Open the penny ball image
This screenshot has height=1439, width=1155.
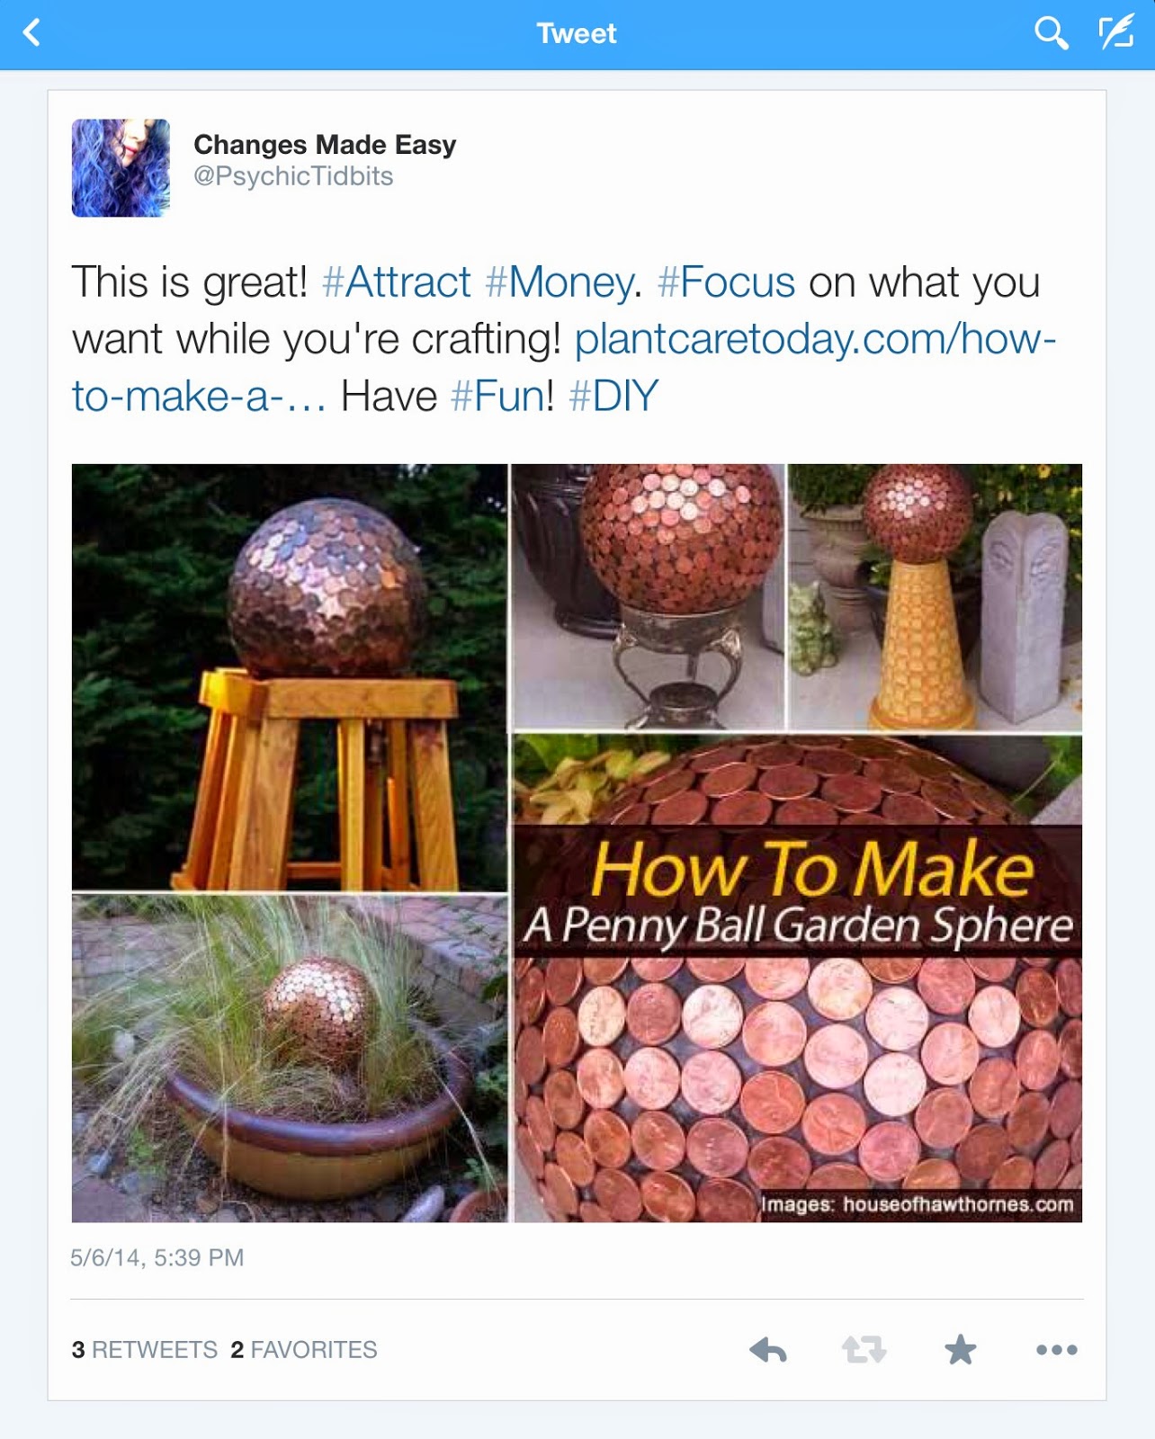tap(577, 843)
